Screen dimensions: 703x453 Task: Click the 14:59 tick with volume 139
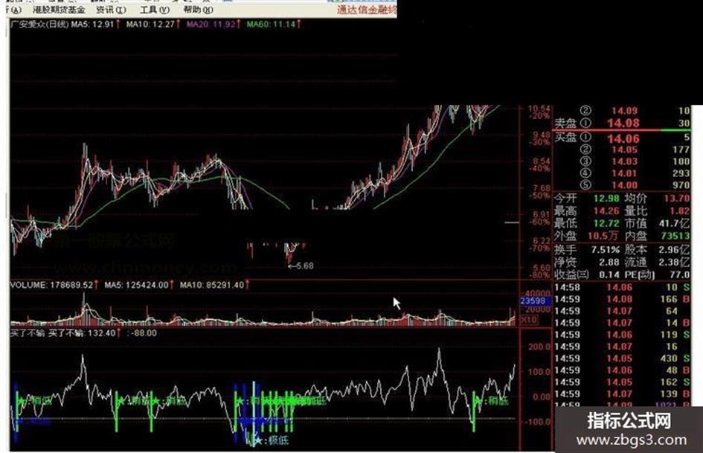tap(623, 393)
